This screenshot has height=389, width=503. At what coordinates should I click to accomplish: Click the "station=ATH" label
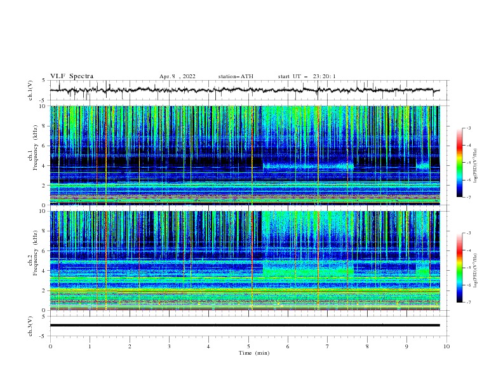[236, 76]
